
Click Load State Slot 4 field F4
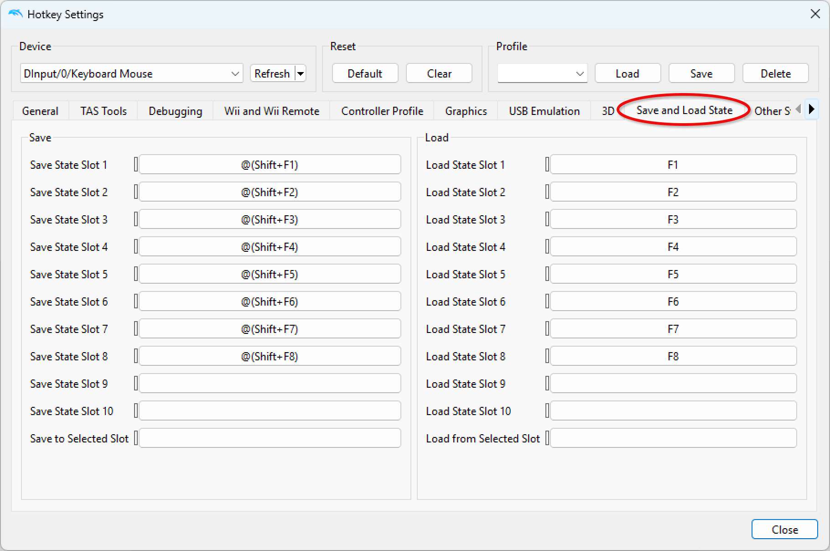coord(674,247)
